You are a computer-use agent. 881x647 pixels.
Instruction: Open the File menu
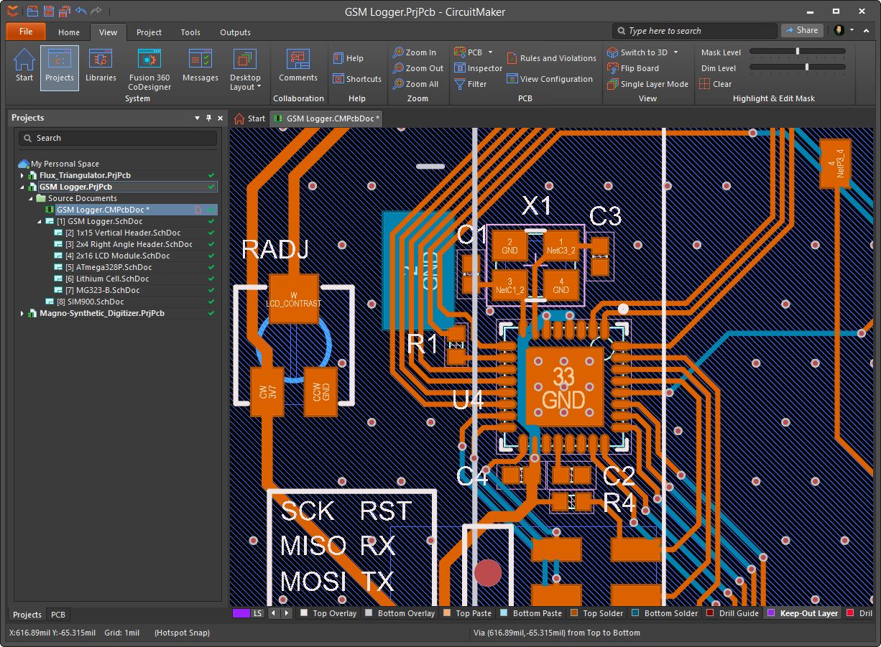(x=25, y=32)
